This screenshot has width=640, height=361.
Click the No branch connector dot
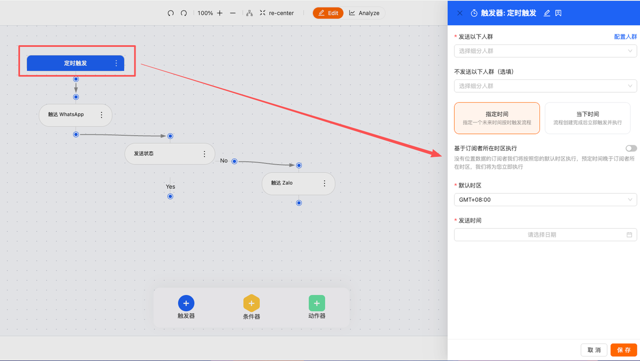click(234, 161)
